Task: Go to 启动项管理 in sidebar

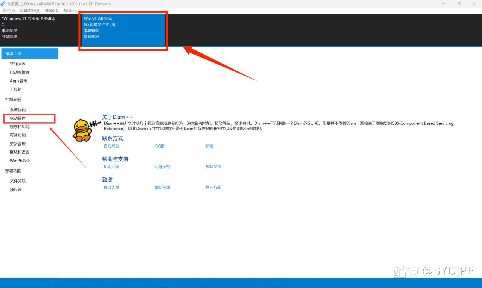Action: point(20,73)
